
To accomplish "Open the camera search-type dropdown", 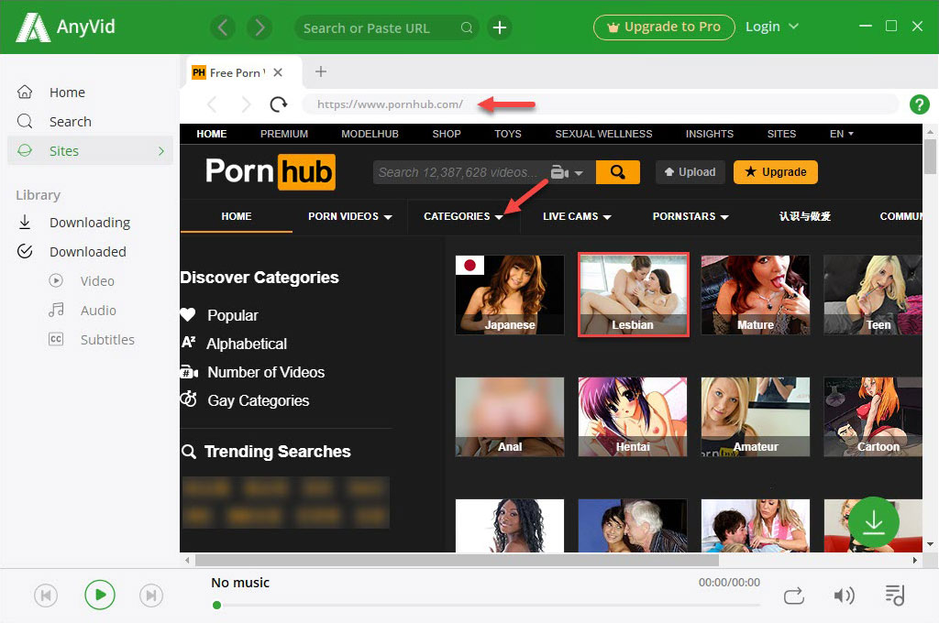I will (x=567, y=173).
